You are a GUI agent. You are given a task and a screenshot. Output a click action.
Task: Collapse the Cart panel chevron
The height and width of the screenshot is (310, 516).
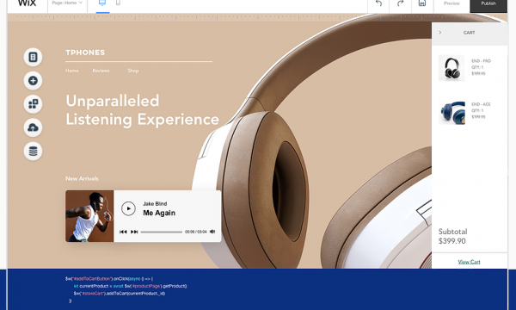pyautogui.click(x=440, y=32)
